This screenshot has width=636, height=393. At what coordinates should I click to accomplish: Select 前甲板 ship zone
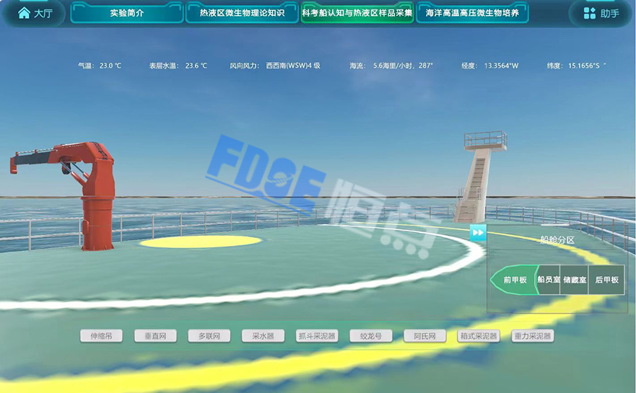click(x=515, y=280)
